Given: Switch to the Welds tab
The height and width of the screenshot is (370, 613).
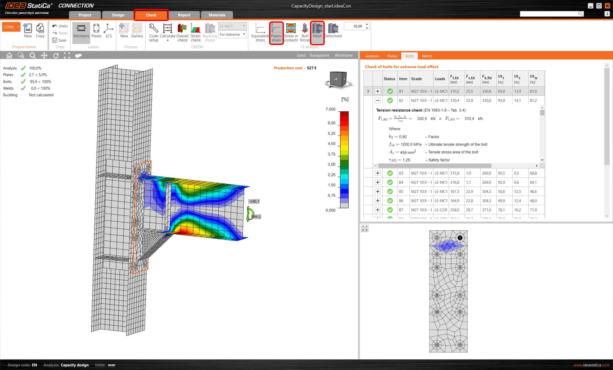Looking at the screenshot, I should [x=427, y=56].
